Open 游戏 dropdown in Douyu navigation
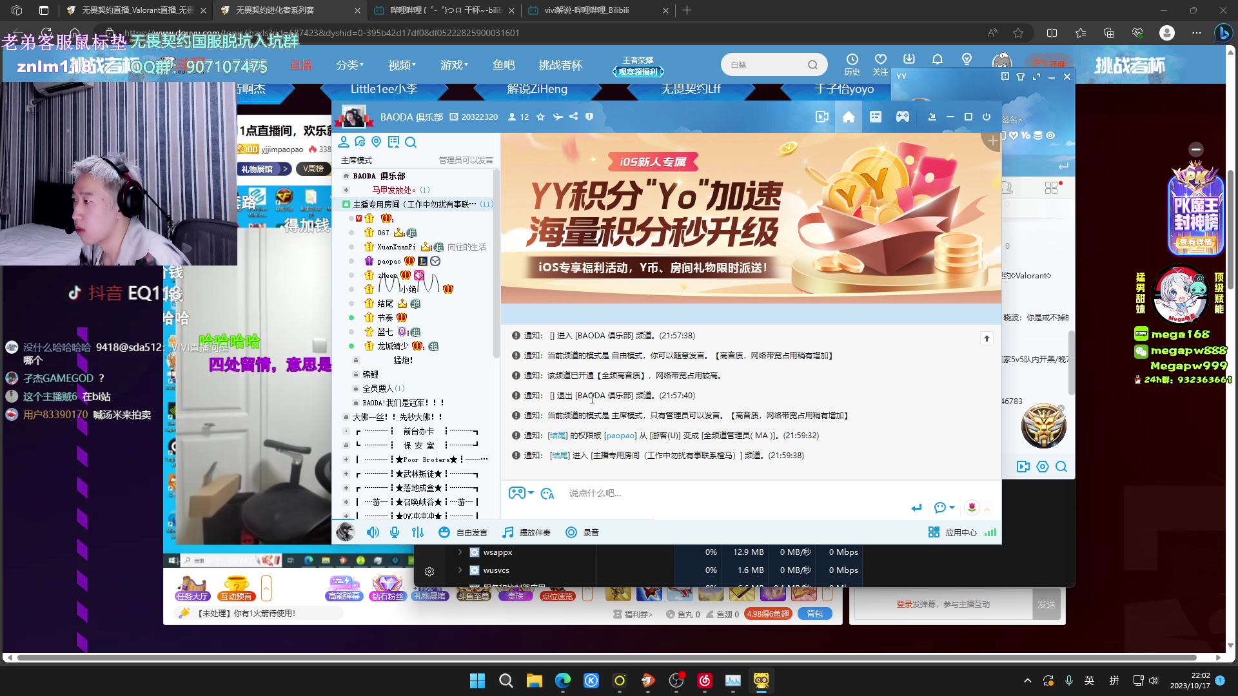This screenshot has width=1238, height=696. click(x=454, y=65)
